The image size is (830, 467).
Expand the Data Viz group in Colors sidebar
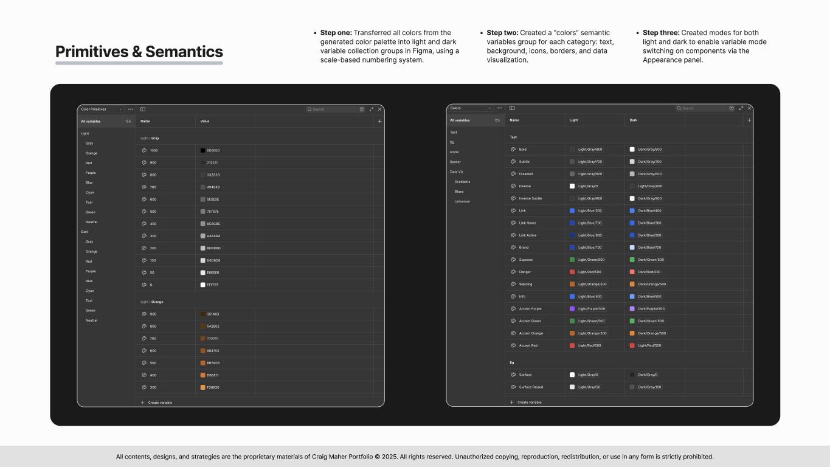click(x=457, y=171)
